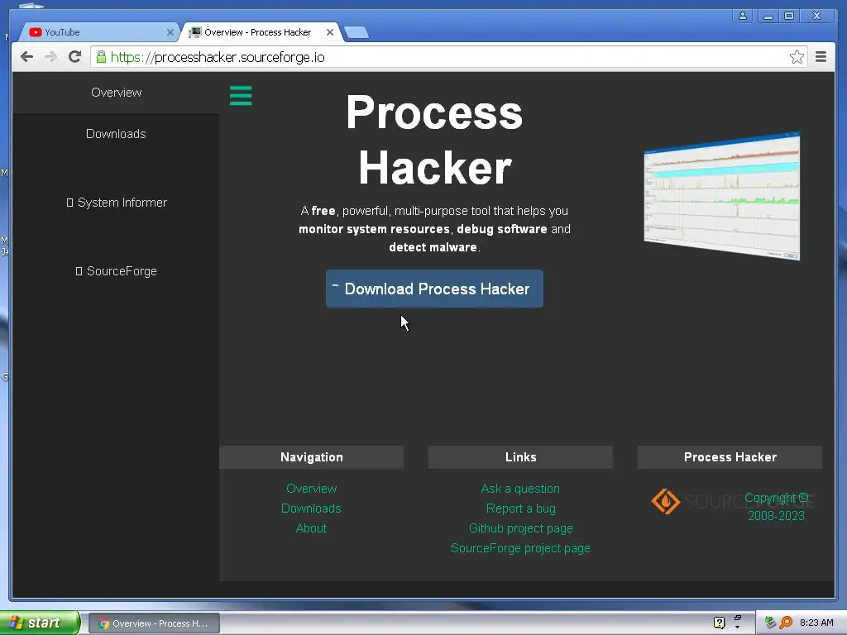Go back with the browser back arrow

tap(27, 57)
